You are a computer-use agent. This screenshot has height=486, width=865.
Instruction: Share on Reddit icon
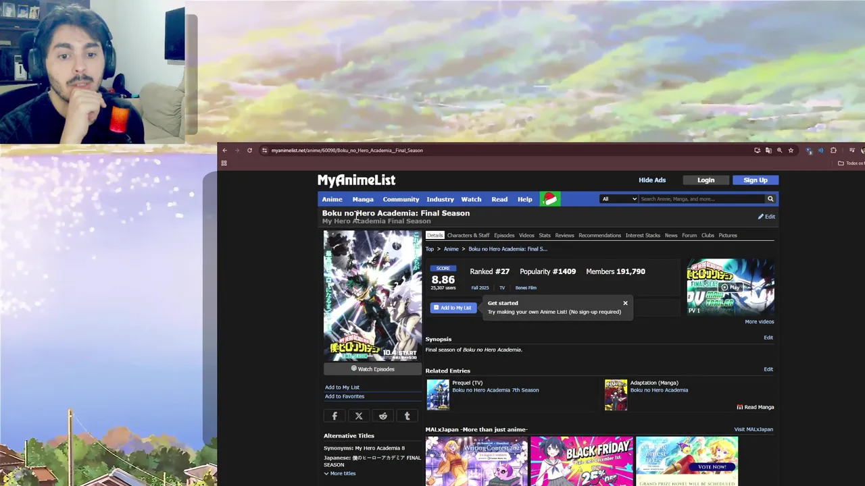pyautogui.click(x=383, y=416)
